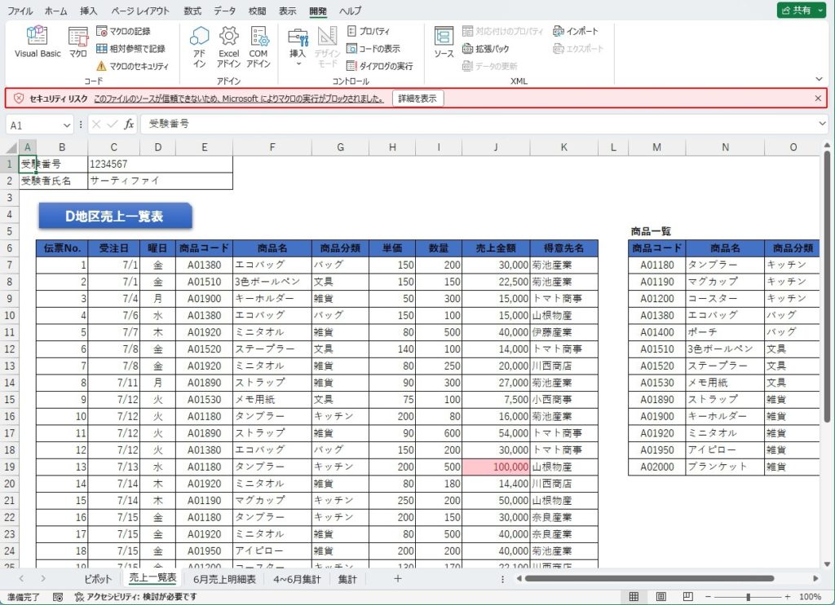Viewport: 835px width, 605px height.
Task: Click the 詳細を表示 button
Action: click(417, 98)
